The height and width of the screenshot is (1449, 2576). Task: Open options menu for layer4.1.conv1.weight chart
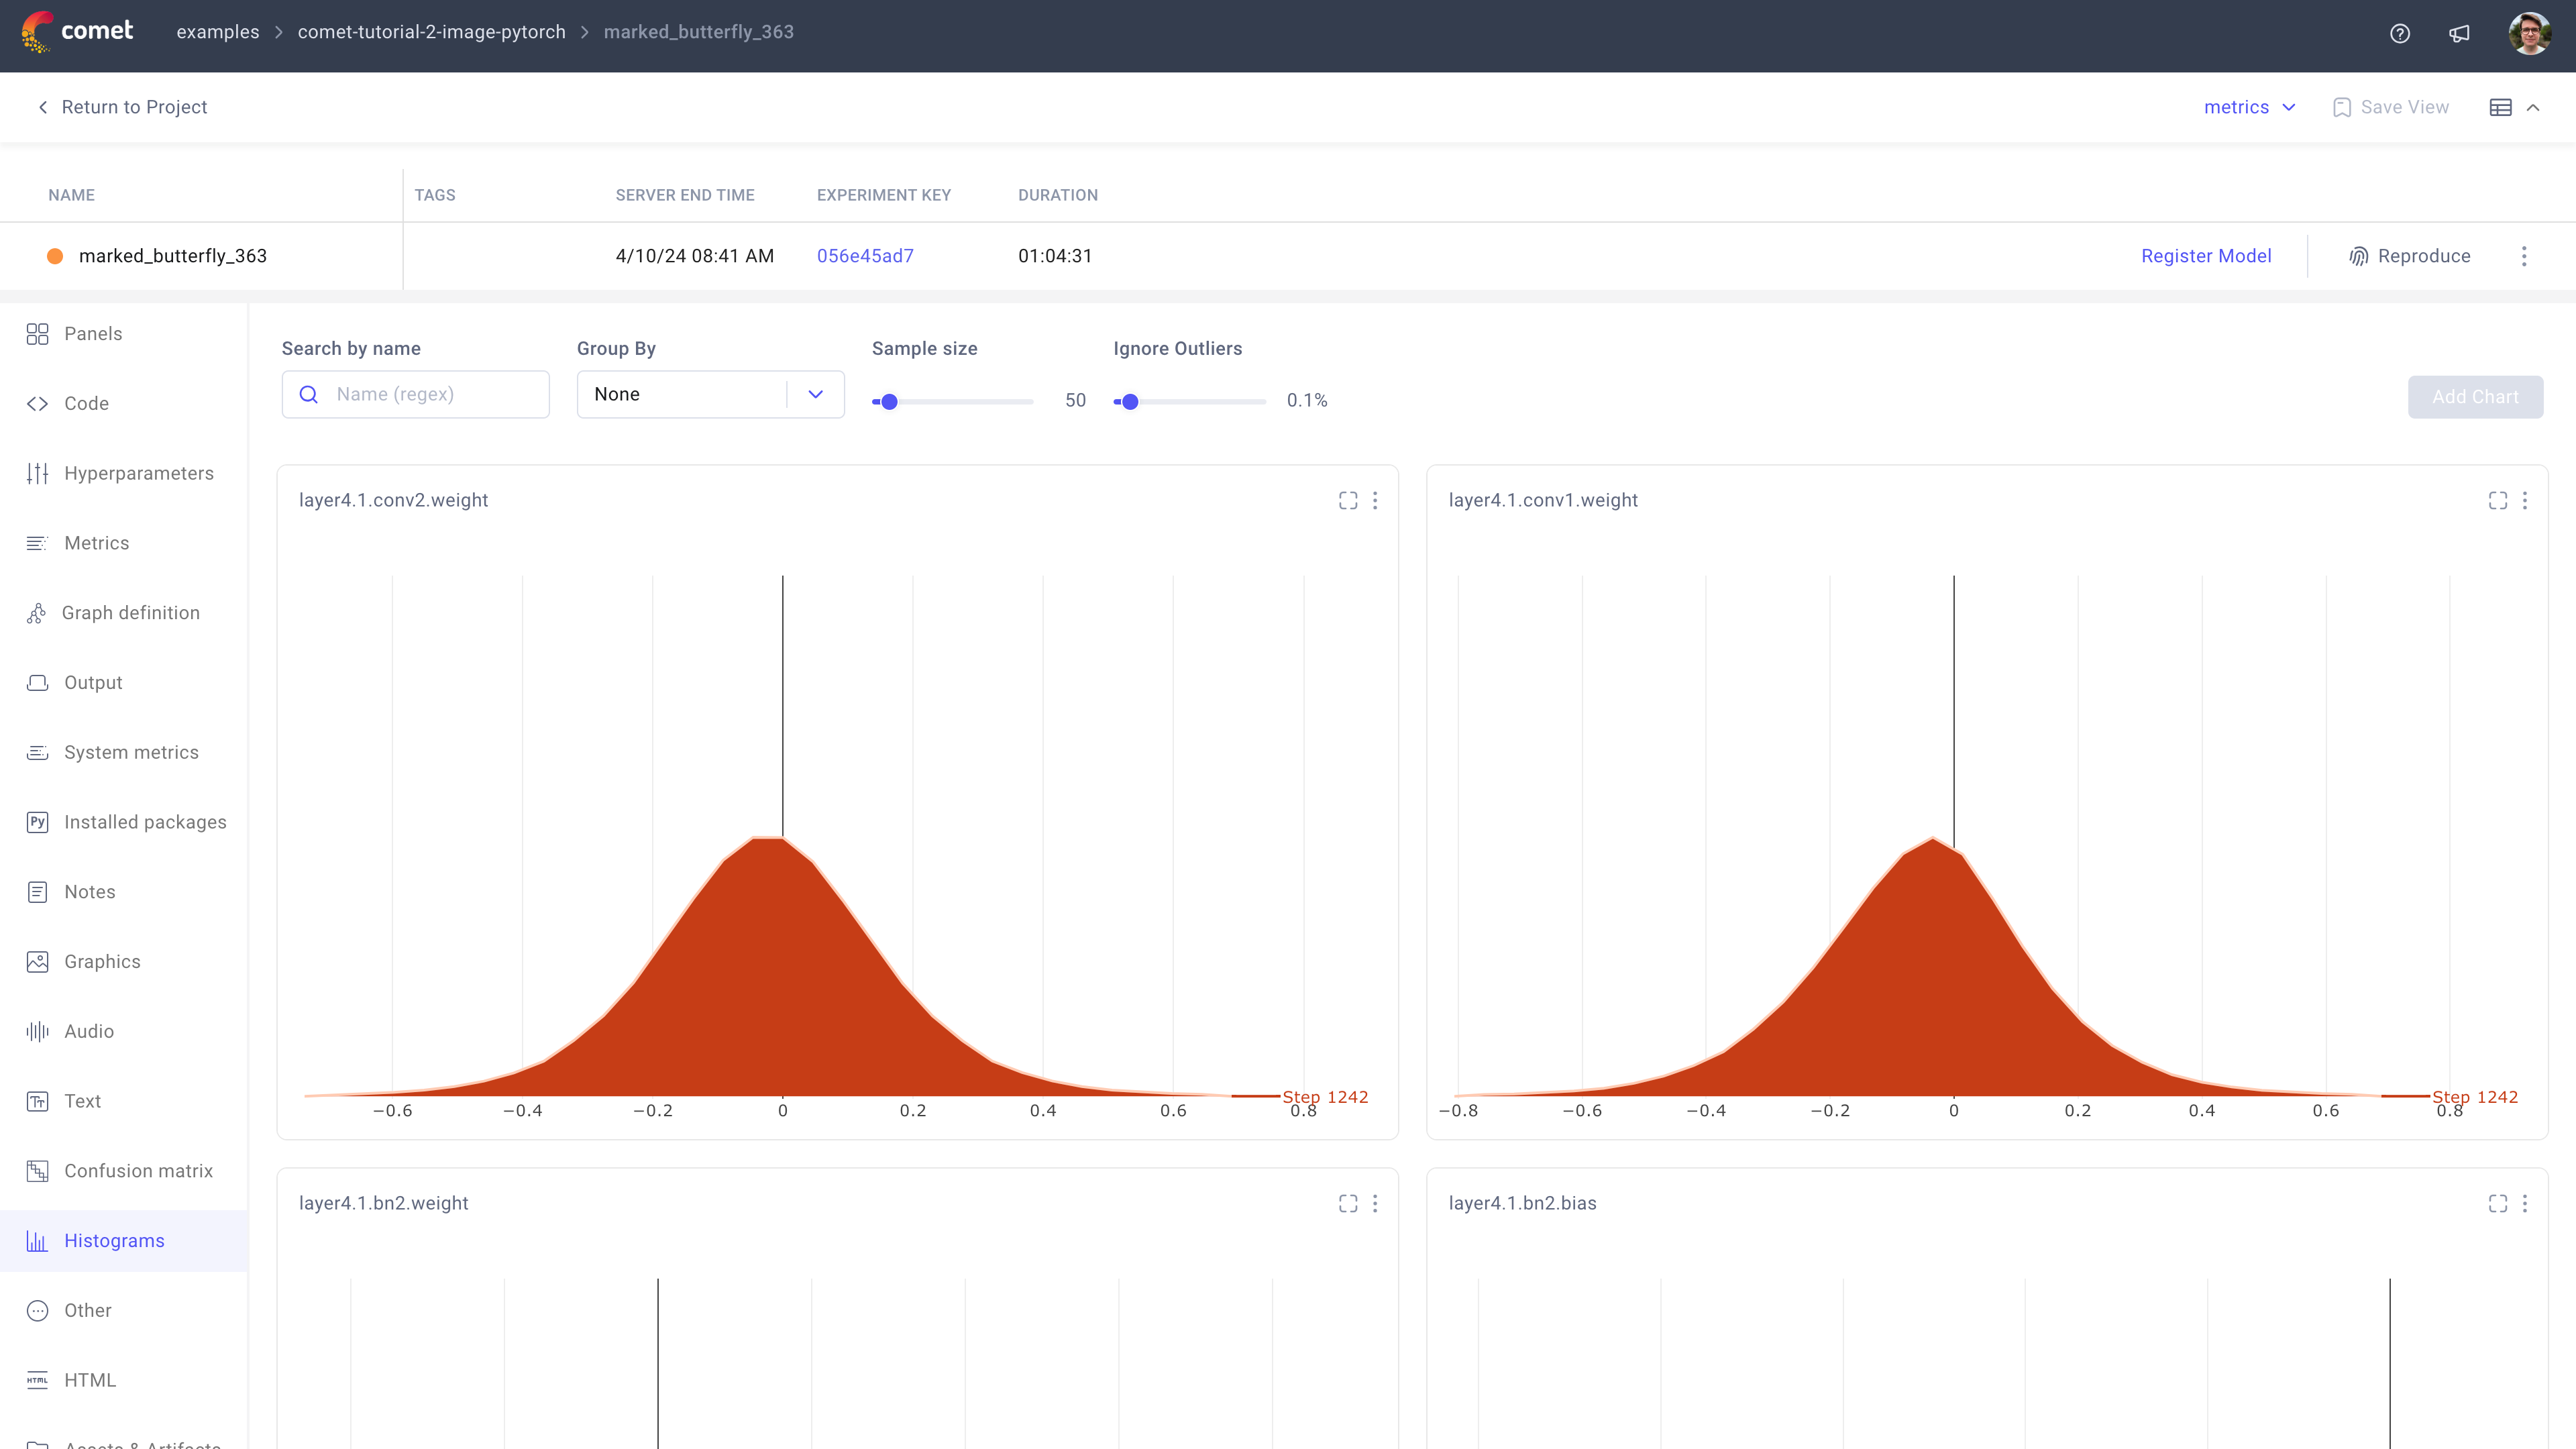click(x=2526, y=500)
